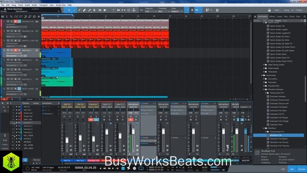Mute the Mai Tai mixer channel
307x173 pixels.
click(64, 116)
